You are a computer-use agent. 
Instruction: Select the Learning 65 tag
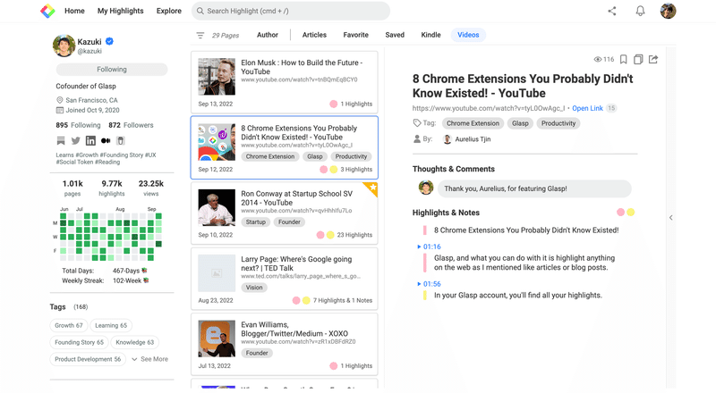pyautogui.click(x=111, y=325)
